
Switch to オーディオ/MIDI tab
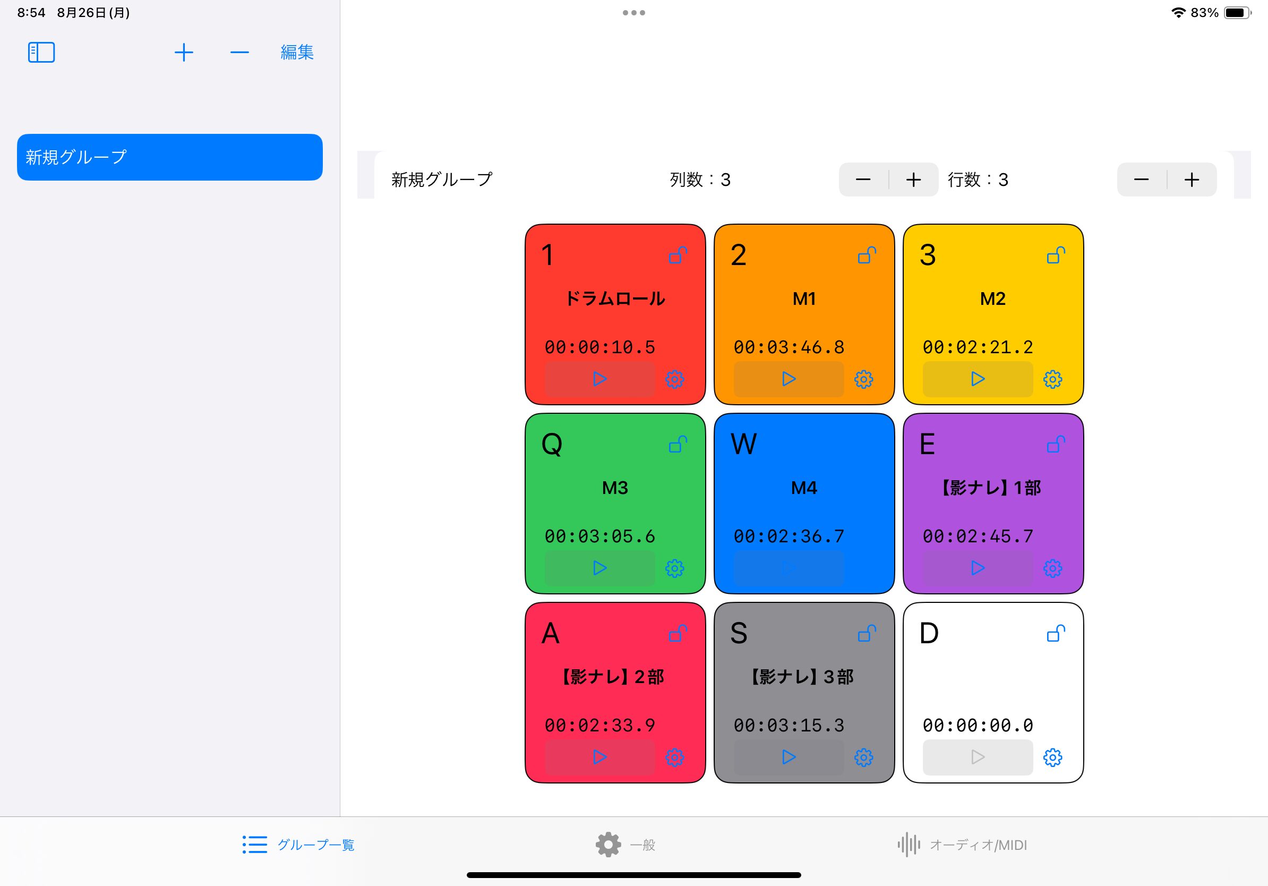point(962,845)
